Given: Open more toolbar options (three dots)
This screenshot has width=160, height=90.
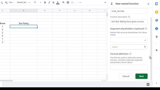Looking at the screenshot, I should coord(80,2).
